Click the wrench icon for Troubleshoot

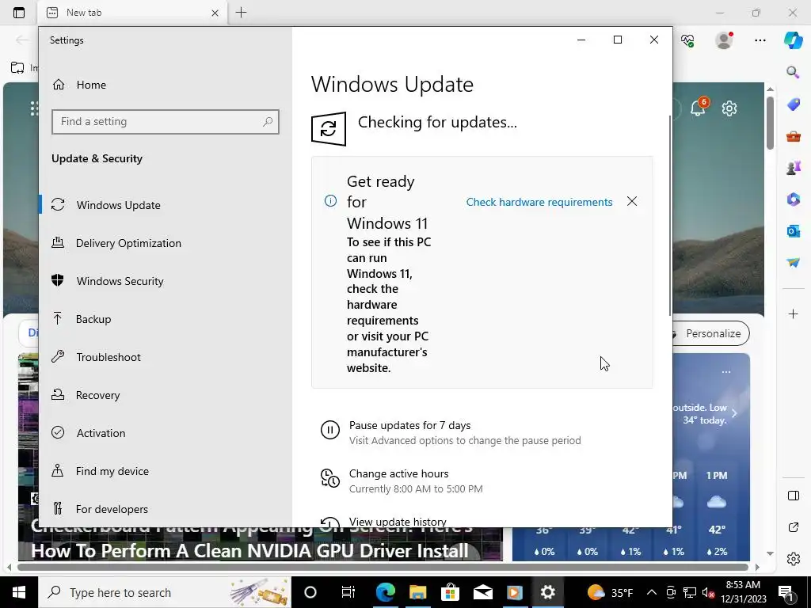57,356
